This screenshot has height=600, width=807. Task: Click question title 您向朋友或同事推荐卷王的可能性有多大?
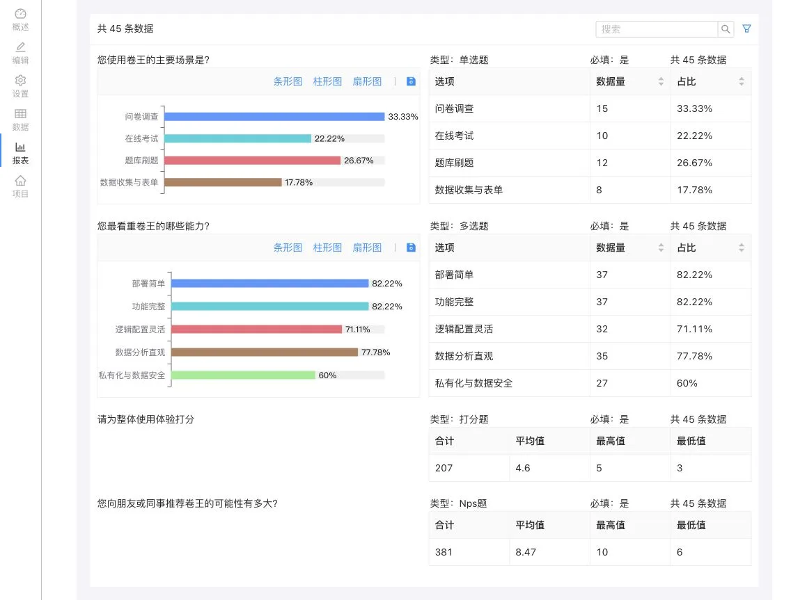coord(187,503)
